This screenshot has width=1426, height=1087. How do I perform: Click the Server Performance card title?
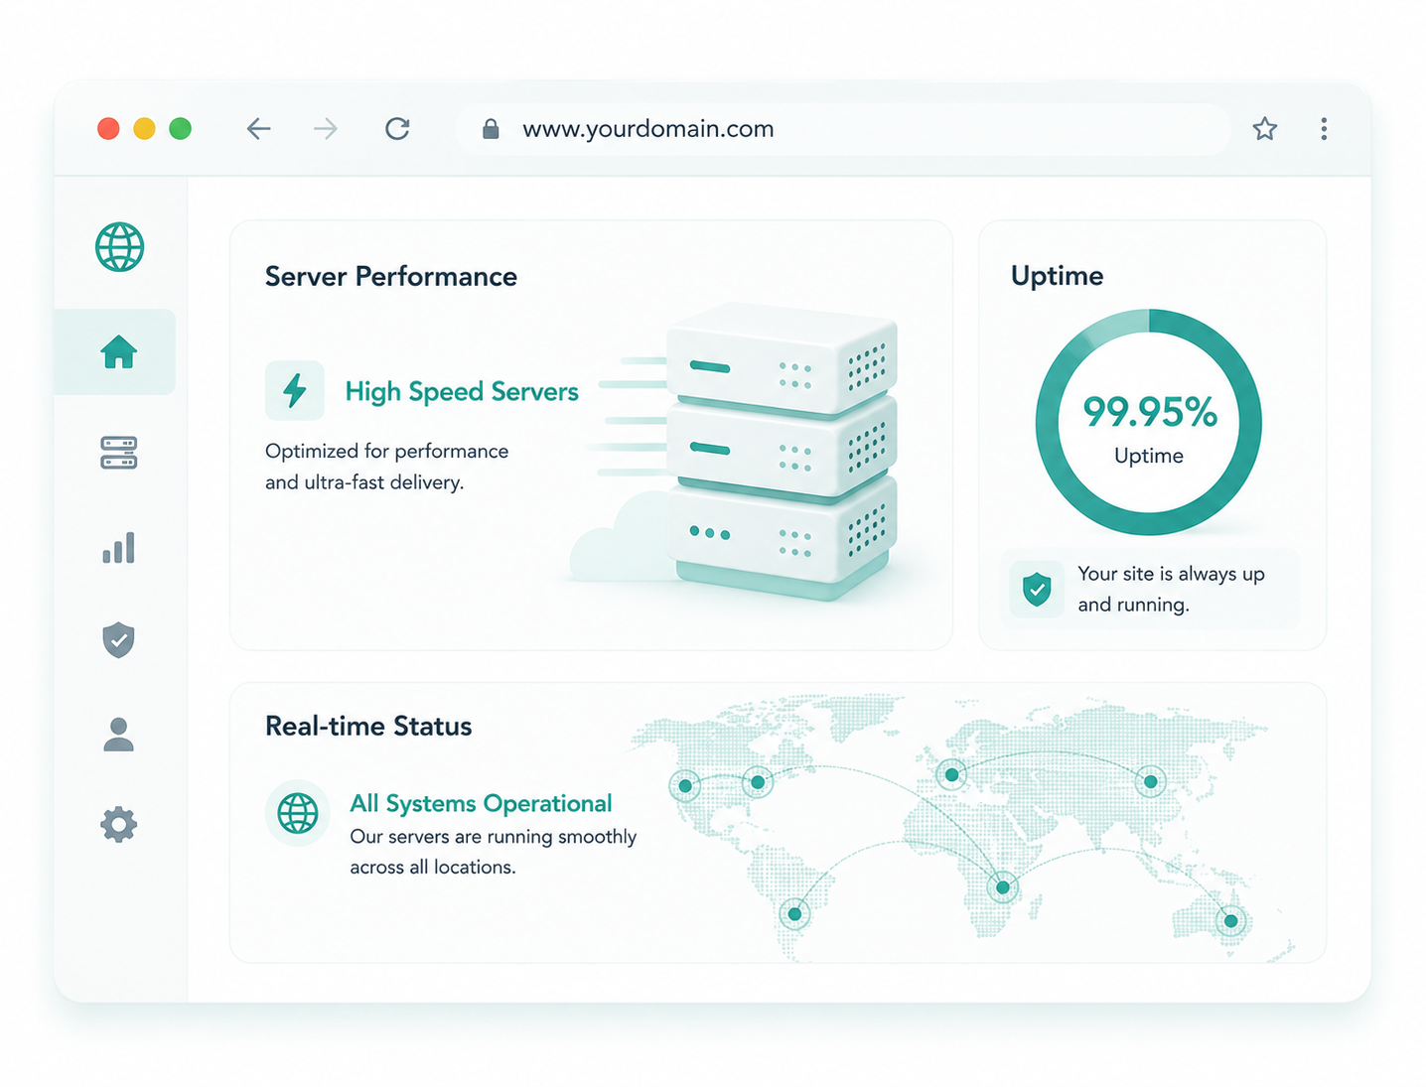pyautogui.click(x=391, y=276)
